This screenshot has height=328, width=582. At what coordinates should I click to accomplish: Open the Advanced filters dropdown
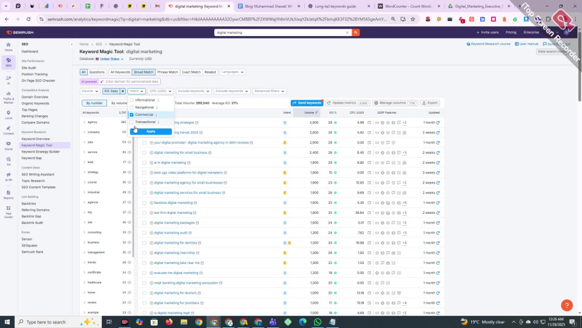pos(269,91)
